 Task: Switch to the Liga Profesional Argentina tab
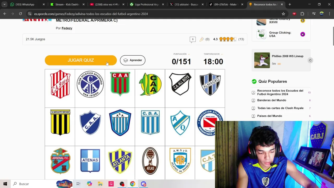coord(147,4)
